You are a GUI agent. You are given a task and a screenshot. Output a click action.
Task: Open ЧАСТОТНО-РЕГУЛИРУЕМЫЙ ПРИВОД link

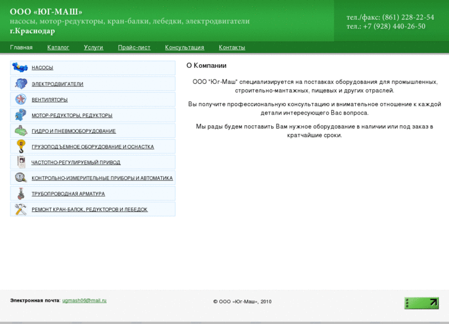(x=76, y=162)
